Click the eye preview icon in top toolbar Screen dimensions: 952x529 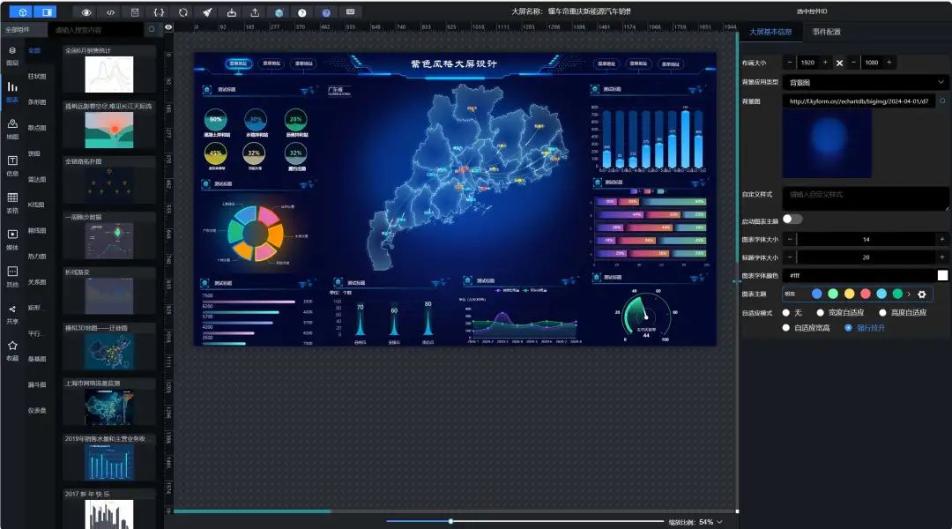point(86,12)
